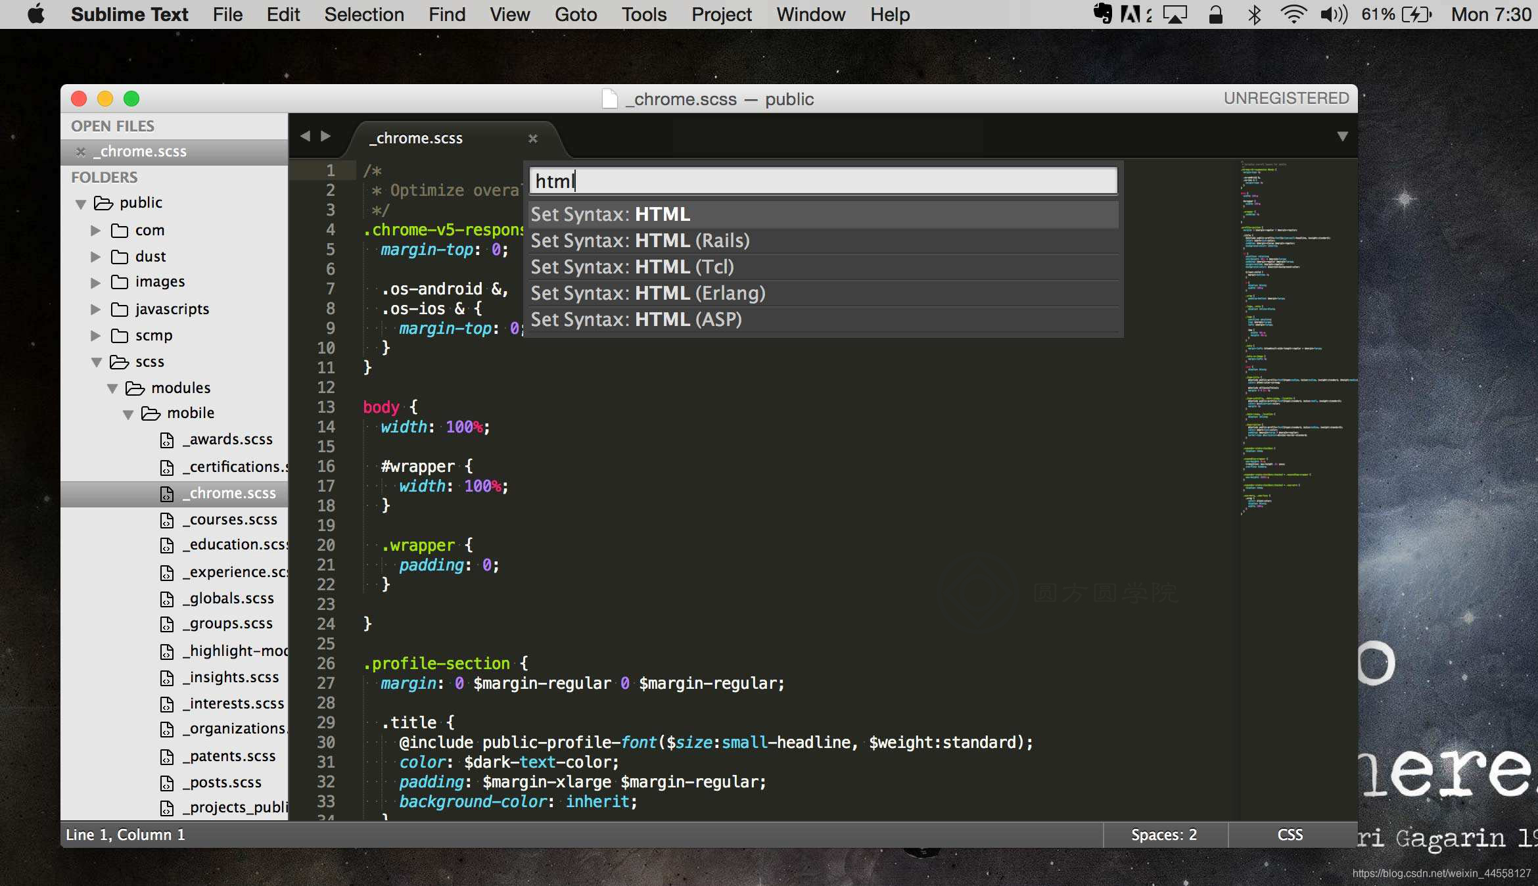
Task: Click the com folder icon
Action: click(120, 230)
